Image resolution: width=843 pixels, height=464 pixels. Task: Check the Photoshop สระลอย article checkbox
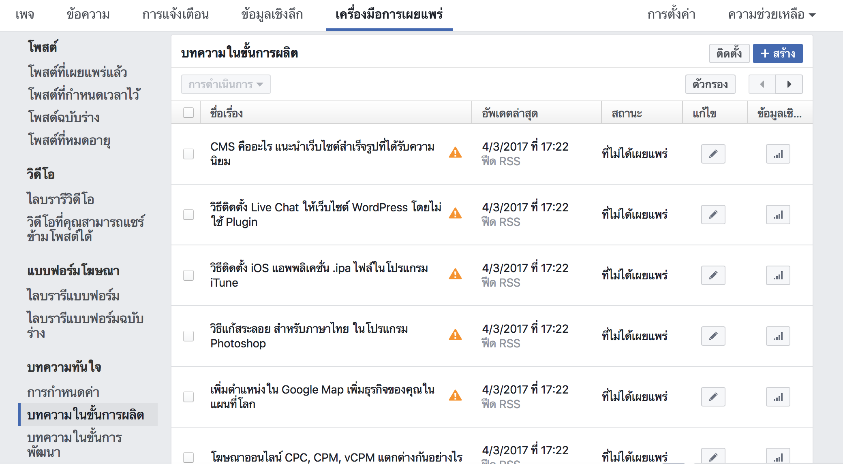tap(188, 336)
